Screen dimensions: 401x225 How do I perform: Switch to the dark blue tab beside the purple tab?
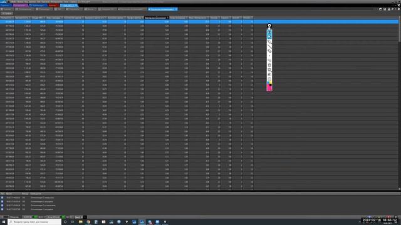click(x=38, y=6)
